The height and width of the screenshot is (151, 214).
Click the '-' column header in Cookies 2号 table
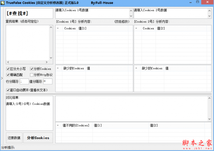click(138, 28)
